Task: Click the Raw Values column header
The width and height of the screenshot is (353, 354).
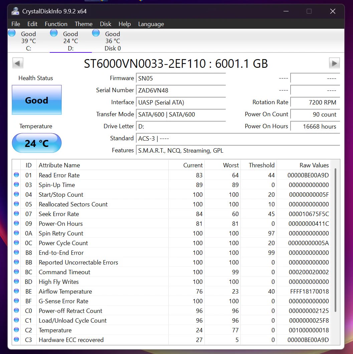Action: pos(304,165)
